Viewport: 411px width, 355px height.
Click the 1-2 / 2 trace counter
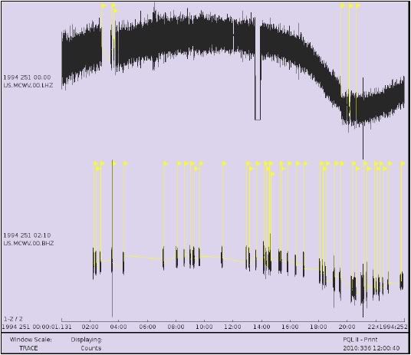coord(13,319)
